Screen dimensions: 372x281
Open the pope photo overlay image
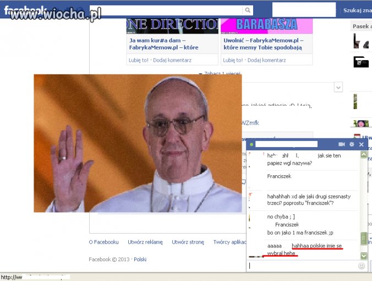click(138, 143)
